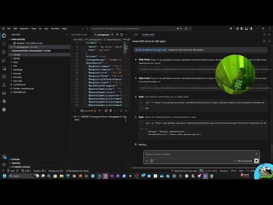The height and width of the screenshot is (205, 273).
Task: Click the command center search box in title bar
Action: point(133,29)
